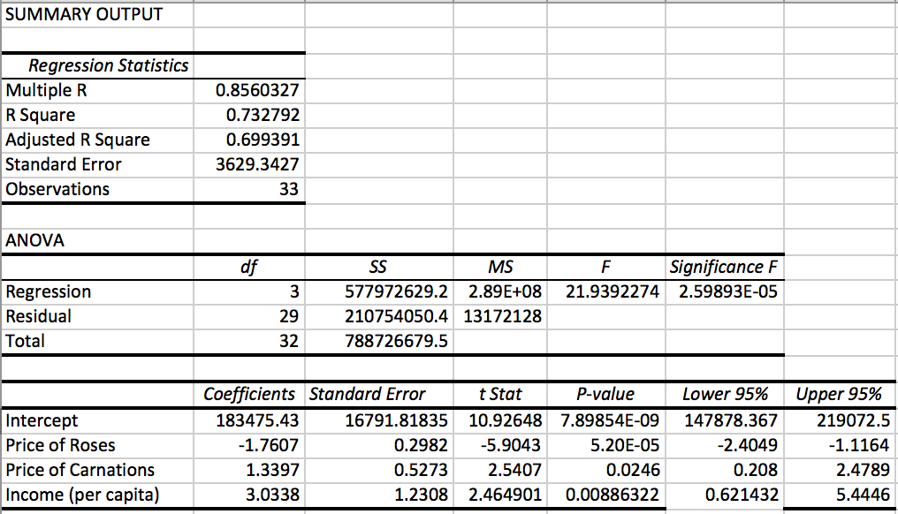
Task: Select the SS column header
Action: click(x=378, y=267)
